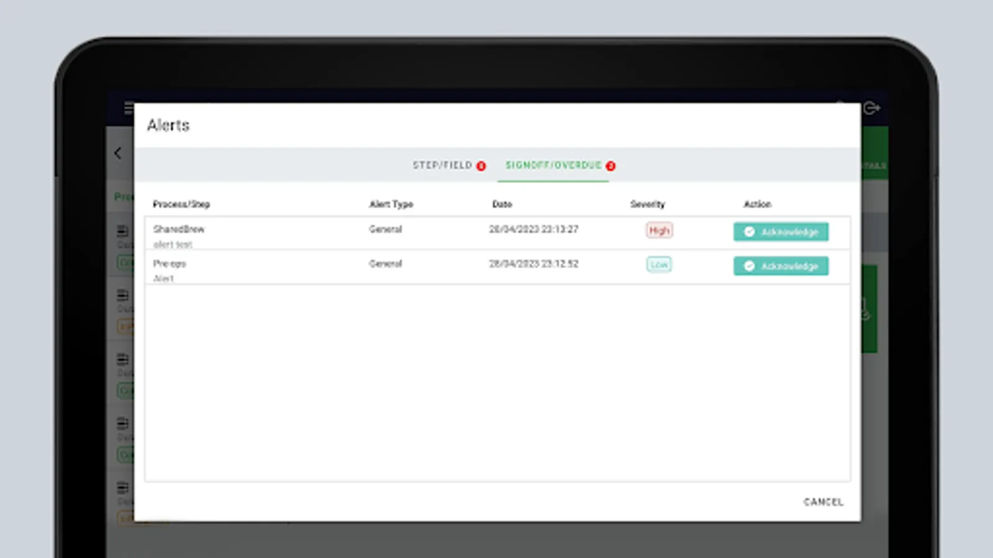Switch to the STEP/FIELD tab

pyautogui.click(x=443, y=165)
